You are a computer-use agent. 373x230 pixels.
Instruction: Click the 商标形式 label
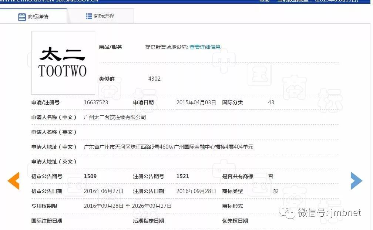(x=232, y=206)
